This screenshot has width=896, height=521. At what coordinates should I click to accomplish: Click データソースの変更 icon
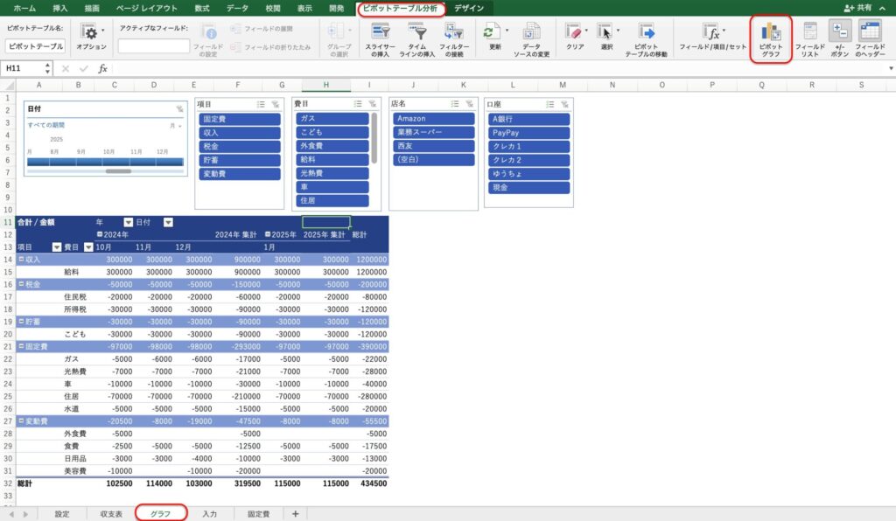pyautogui.click(x=531, y=38)
